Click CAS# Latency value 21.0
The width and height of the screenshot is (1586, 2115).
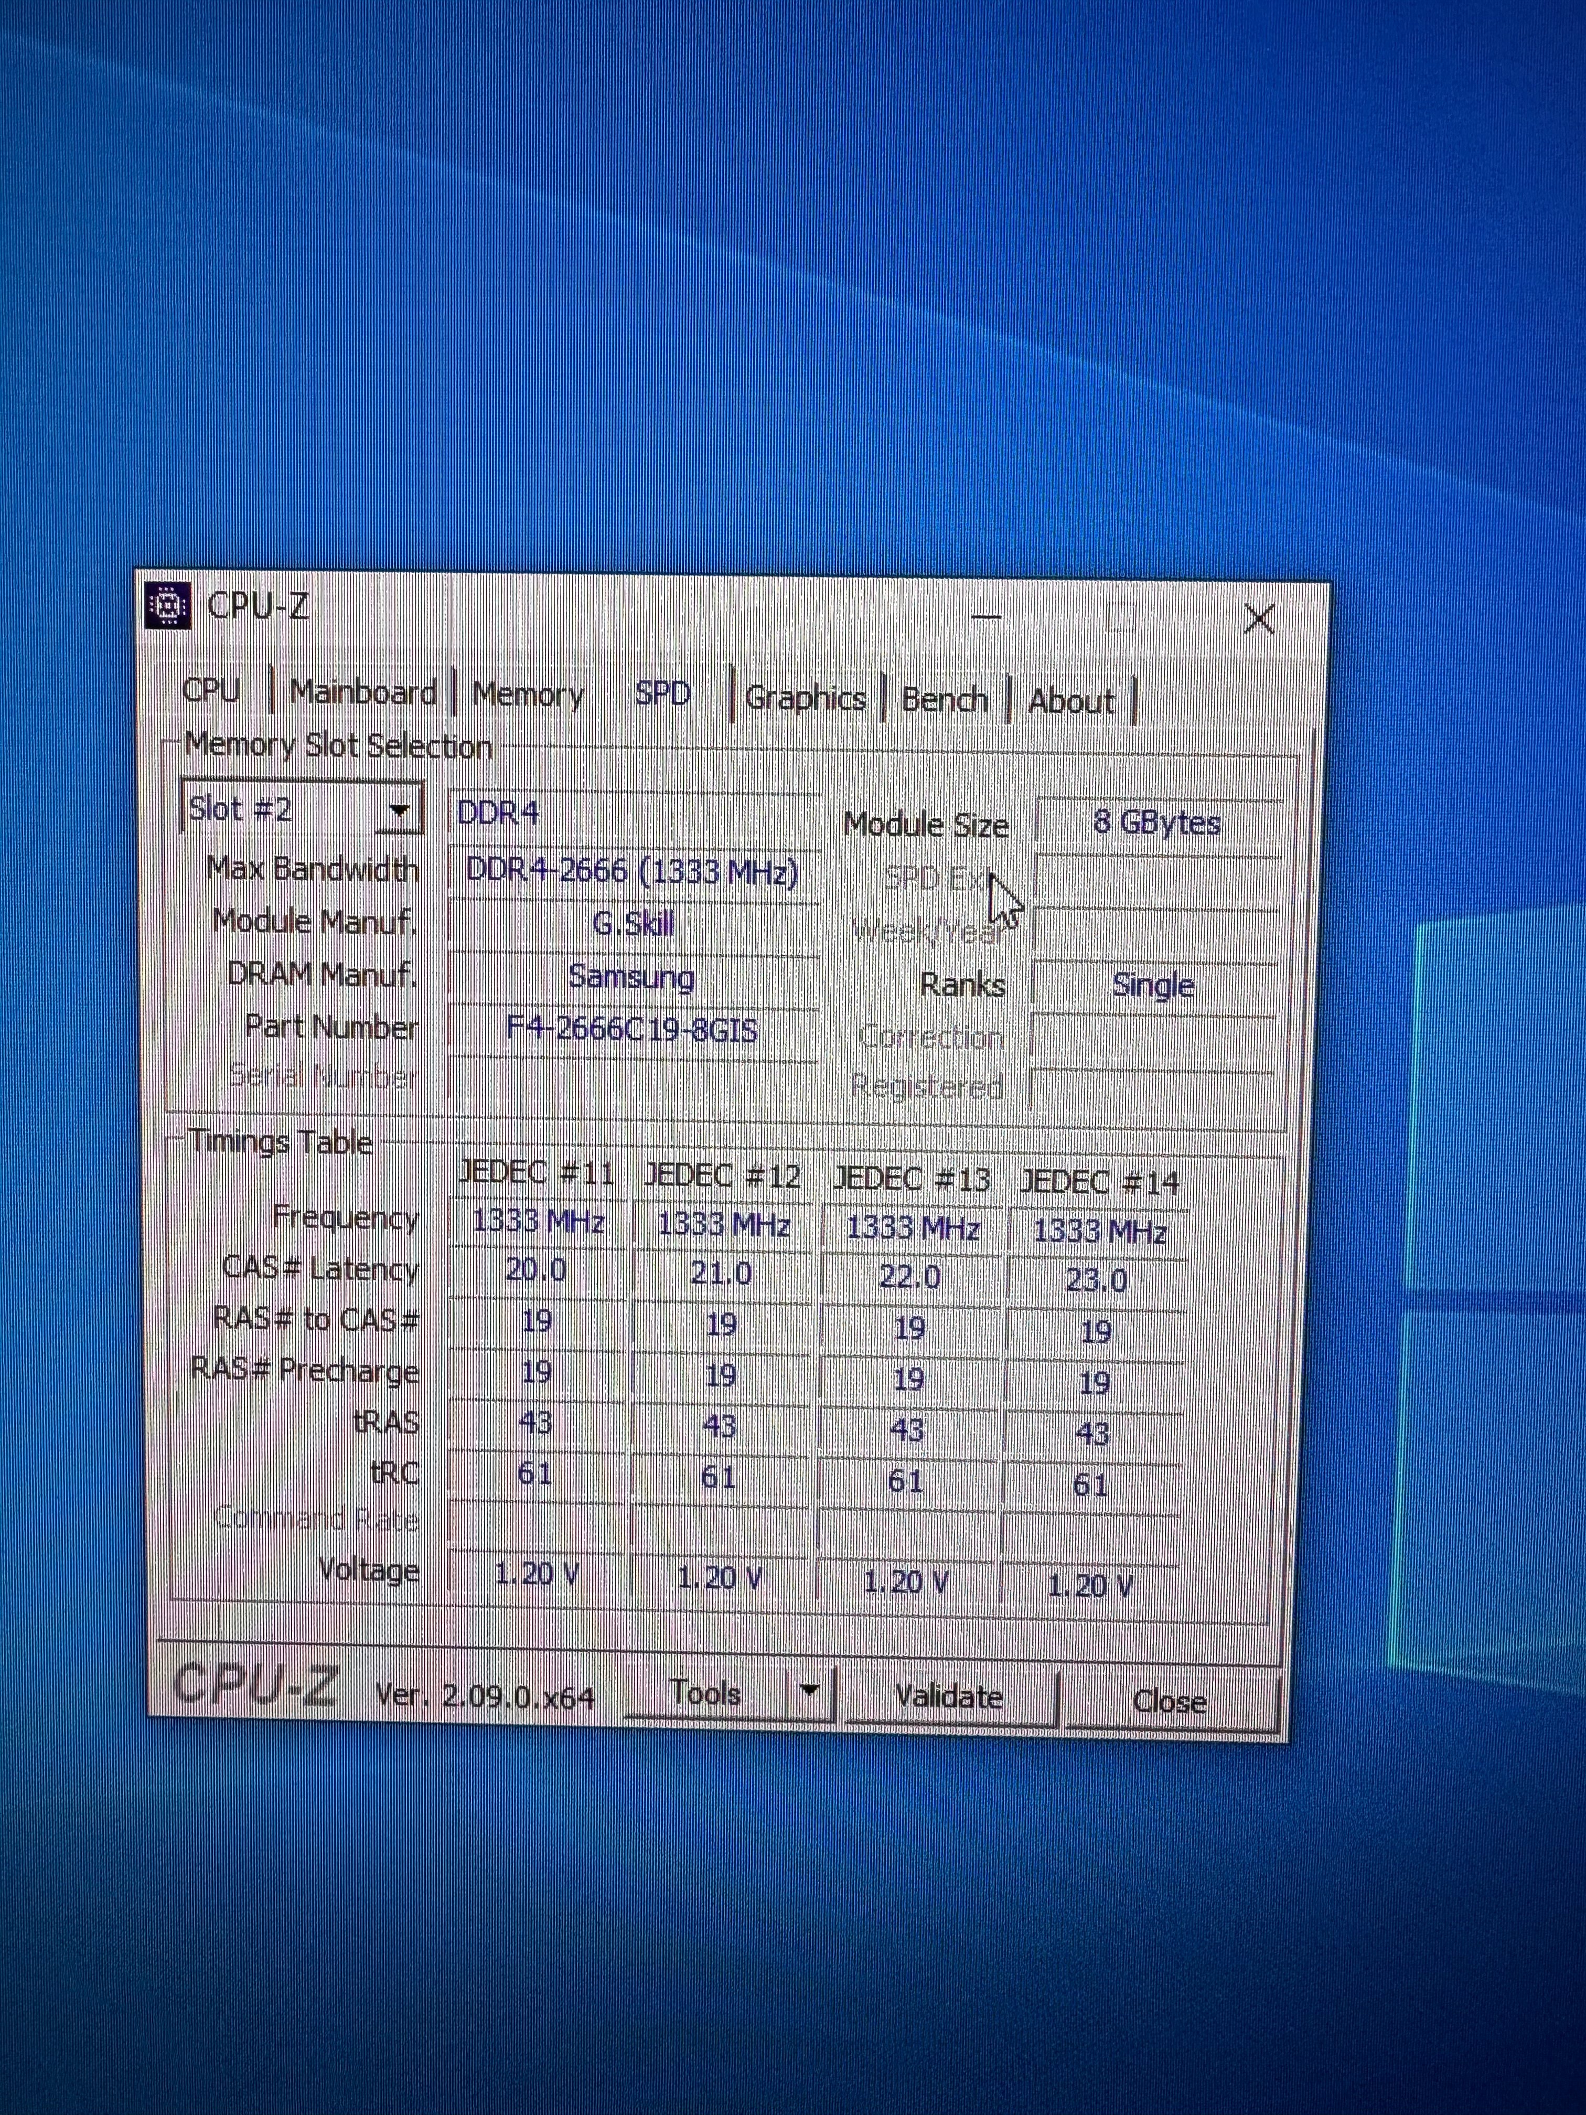tap(722, 1274)
